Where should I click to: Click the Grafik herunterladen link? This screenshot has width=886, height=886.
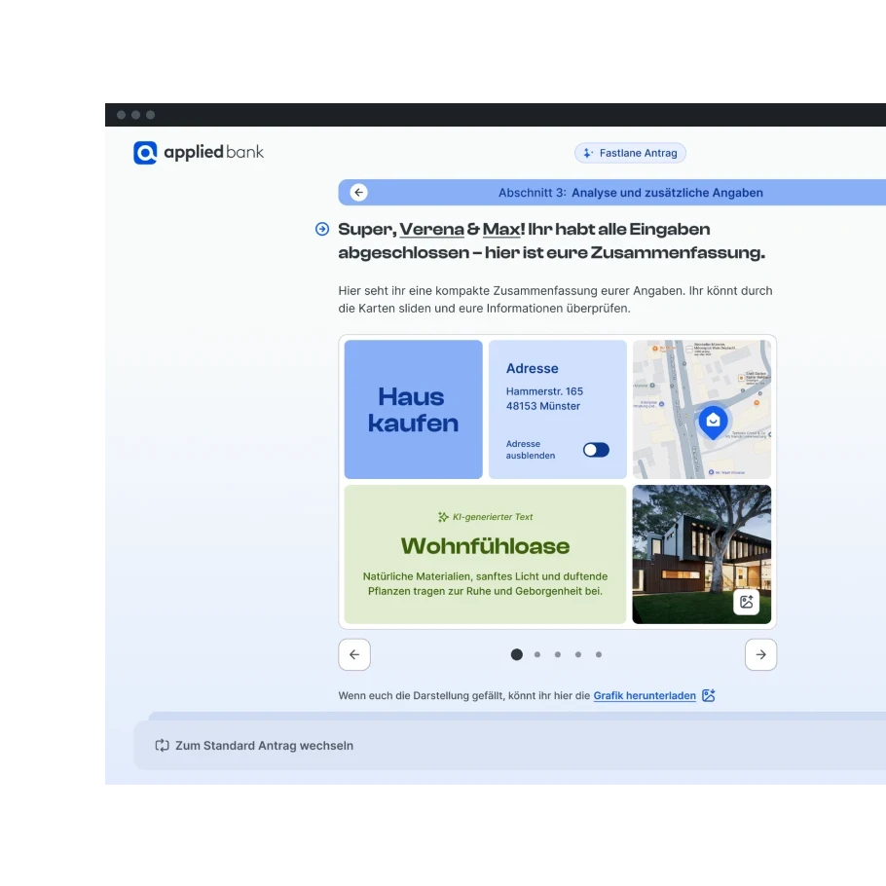(645, 695)
